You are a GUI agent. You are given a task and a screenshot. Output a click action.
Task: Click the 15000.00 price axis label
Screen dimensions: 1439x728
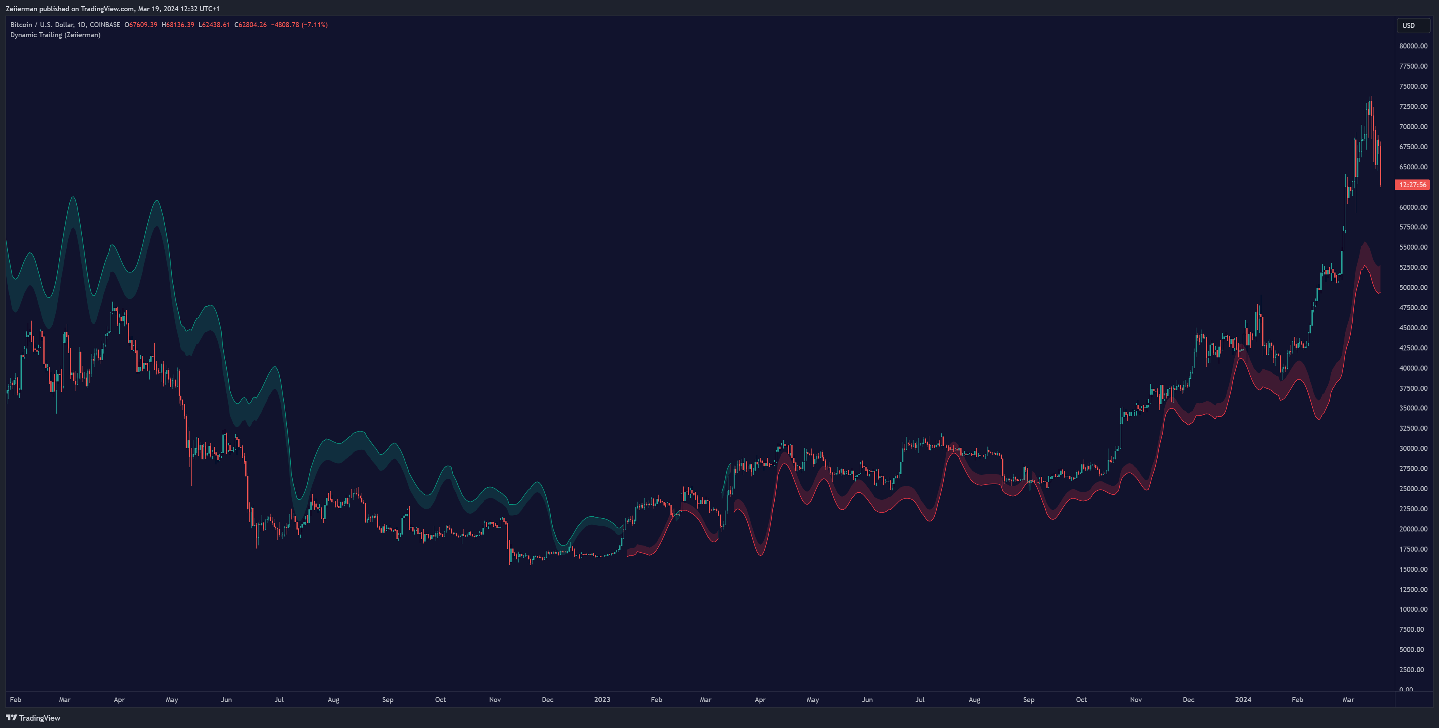pyautogui.click(x=1413, y=569)
